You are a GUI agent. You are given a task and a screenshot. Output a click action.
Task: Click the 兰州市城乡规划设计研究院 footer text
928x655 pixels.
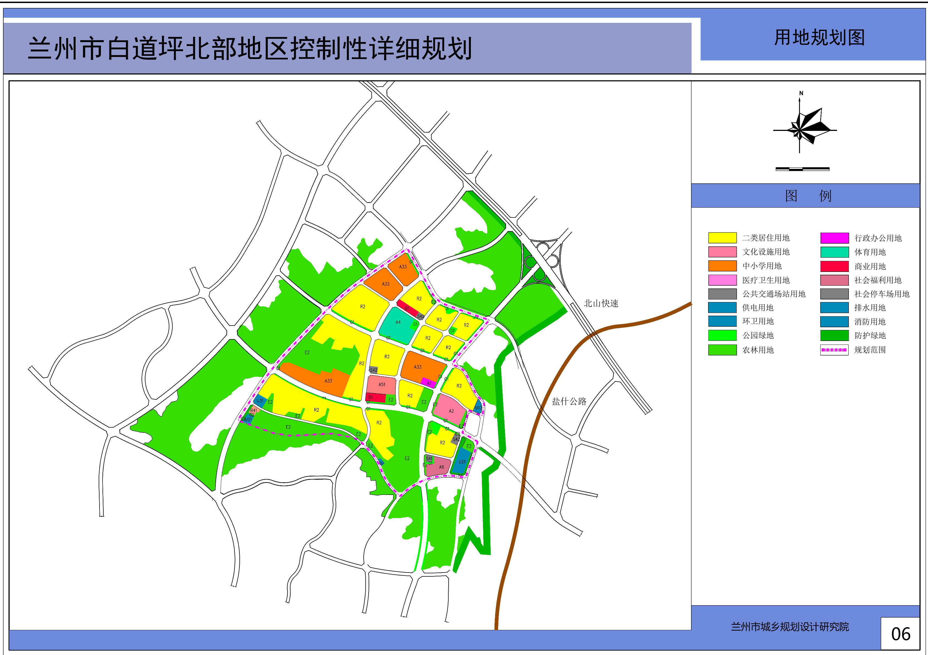(x=790, y=627)
